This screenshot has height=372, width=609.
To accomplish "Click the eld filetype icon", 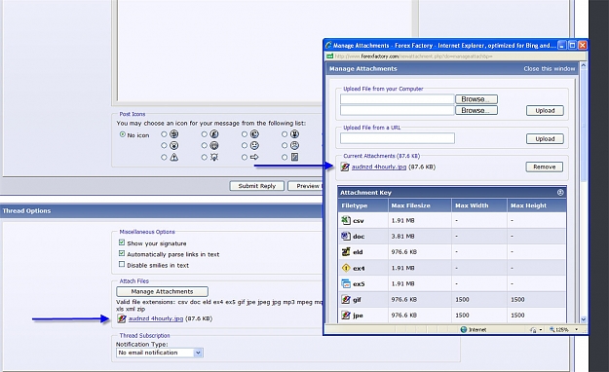I will tap(346, 251).
